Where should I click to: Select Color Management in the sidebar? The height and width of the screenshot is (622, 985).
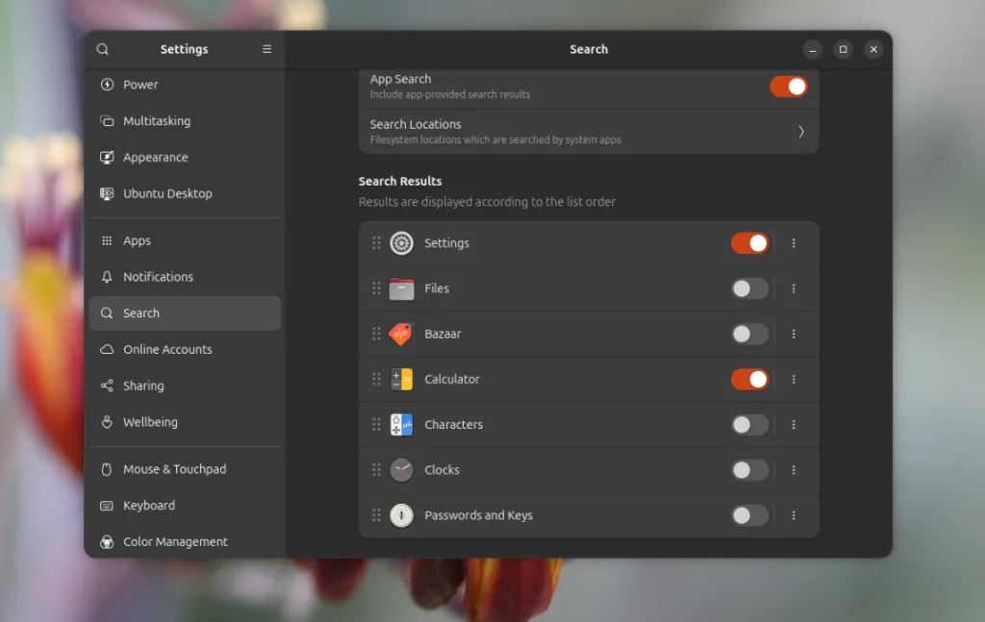coord(175,541)
